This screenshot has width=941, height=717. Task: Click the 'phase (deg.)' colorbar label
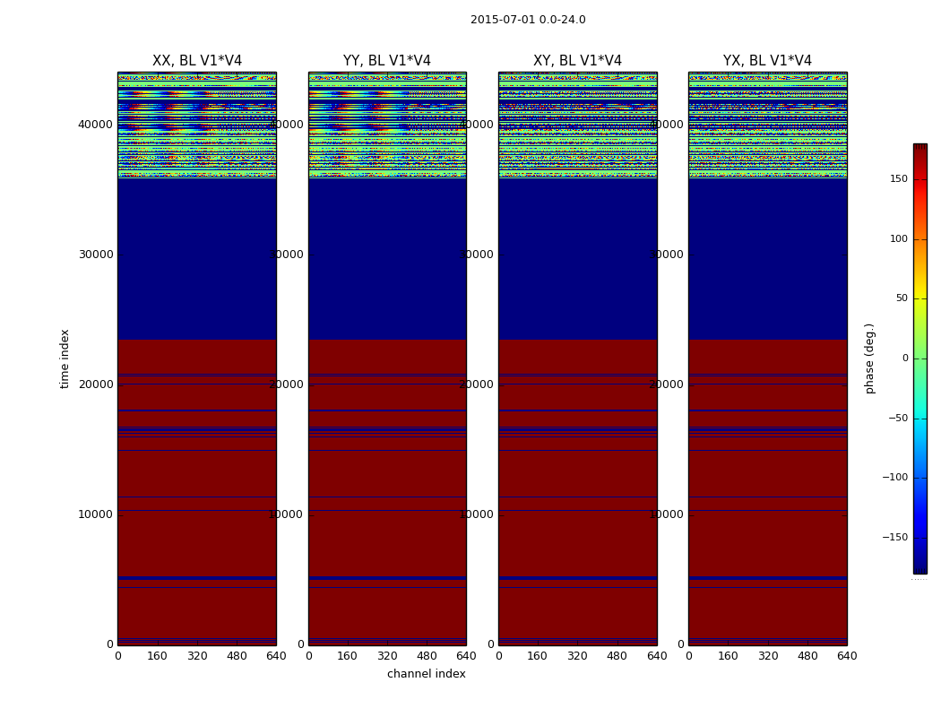(869, 358)
